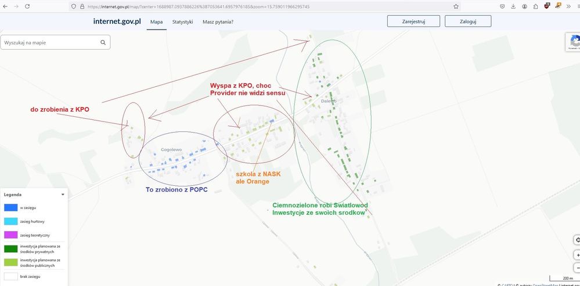Click the Gogolewo place label on map
This screenshot has width=580, height=286.
coord(171,149)
